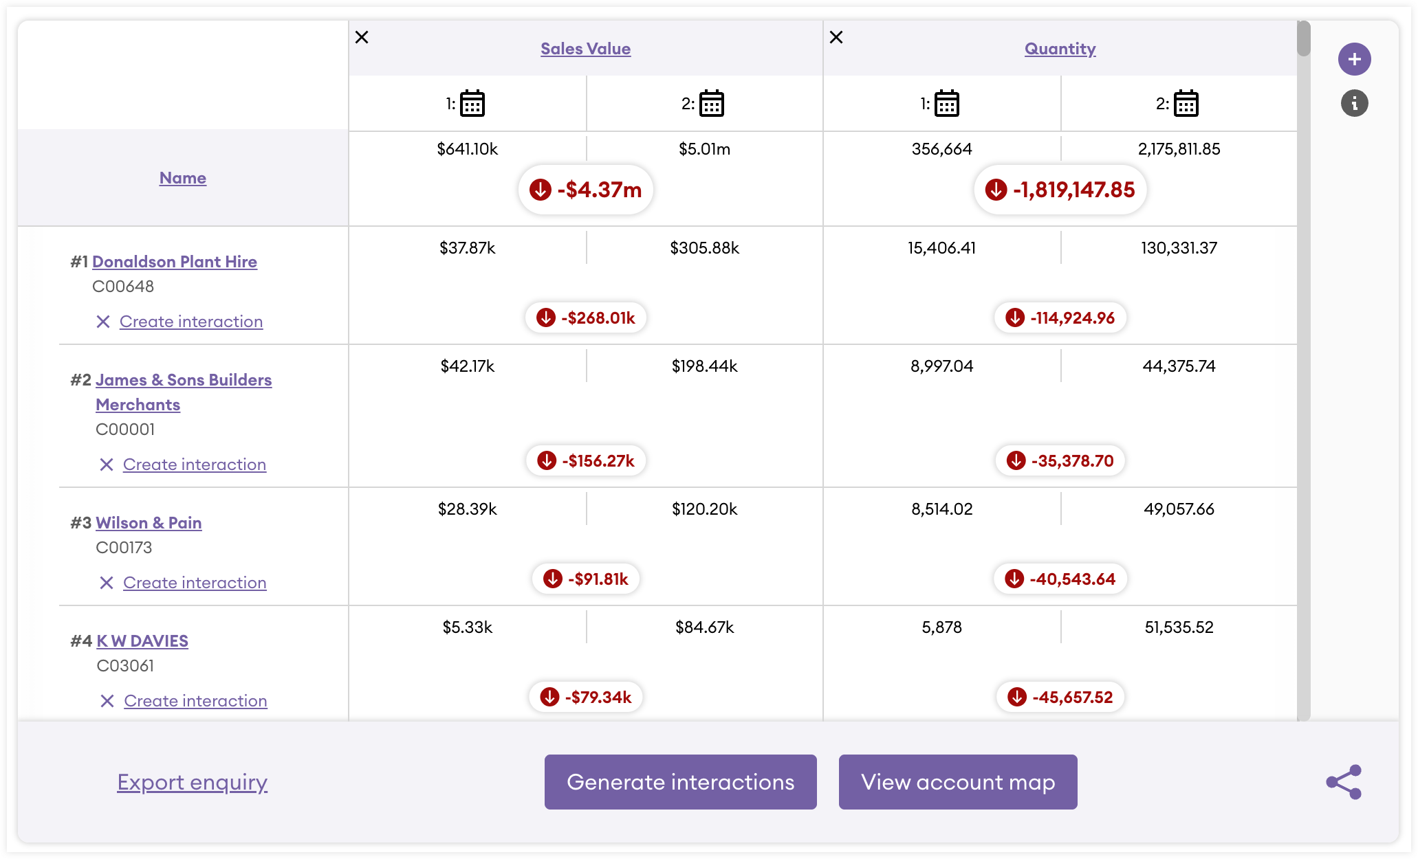The width and height of the screenshot is (1418, 859).
Task: Click View account map button
Action: (958, 782)
